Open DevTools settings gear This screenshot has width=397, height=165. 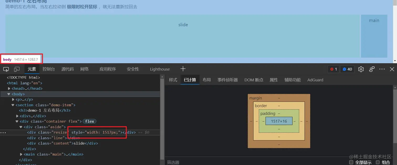pos(361,69)
